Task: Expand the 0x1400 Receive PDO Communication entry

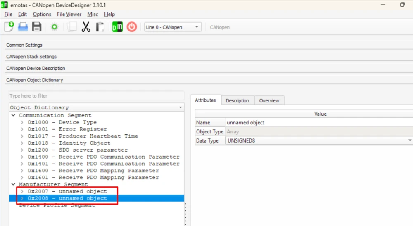Action: pyautogui.click(x=22, y=157)
